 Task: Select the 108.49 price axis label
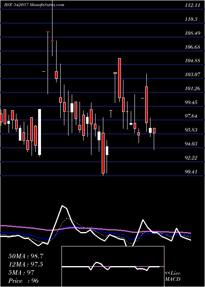pyautogui.click(x=192, y=33)
